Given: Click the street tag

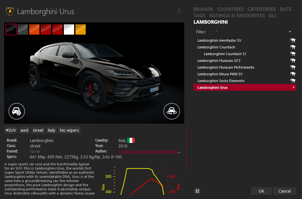Looking at the screenshot, I should click(38, 130).
